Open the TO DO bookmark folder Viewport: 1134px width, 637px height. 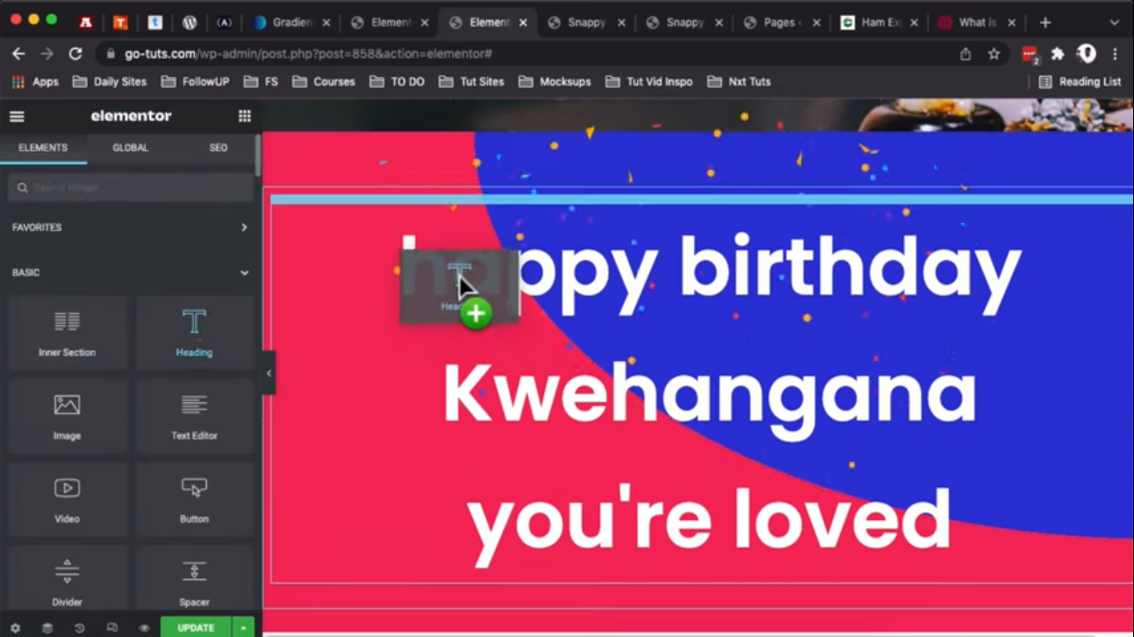tap(397, 81)
